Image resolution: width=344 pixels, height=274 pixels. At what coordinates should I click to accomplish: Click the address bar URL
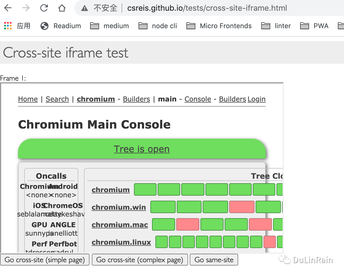pos(207,8)
